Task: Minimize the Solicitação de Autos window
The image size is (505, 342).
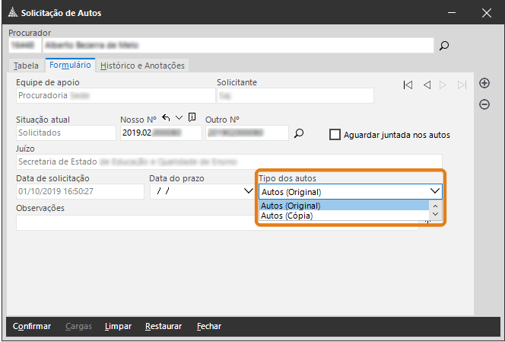Action: (x=452, y=13)
